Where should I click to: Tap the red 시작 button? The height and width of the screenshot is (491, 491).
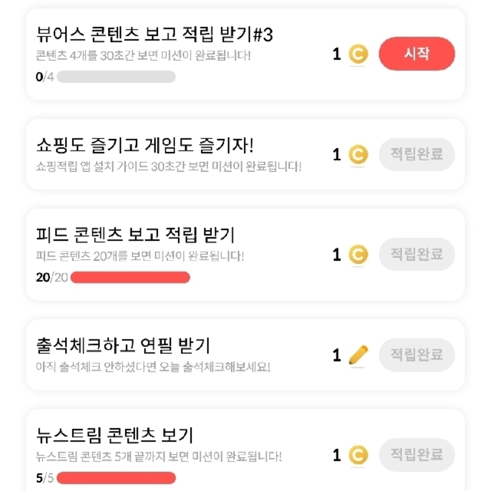(x=416, y=54)
